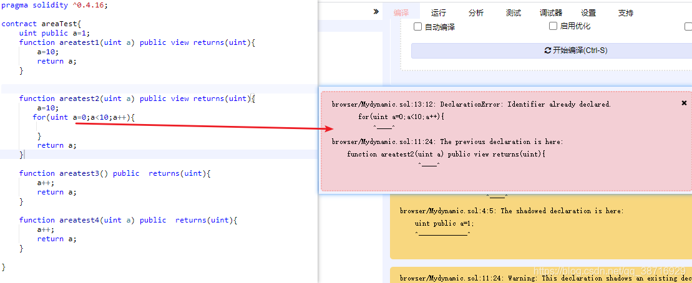The height and width of the screenshot is (283, 692).
Task: Click the contract areaTest line
Action: tap(41, 24)
